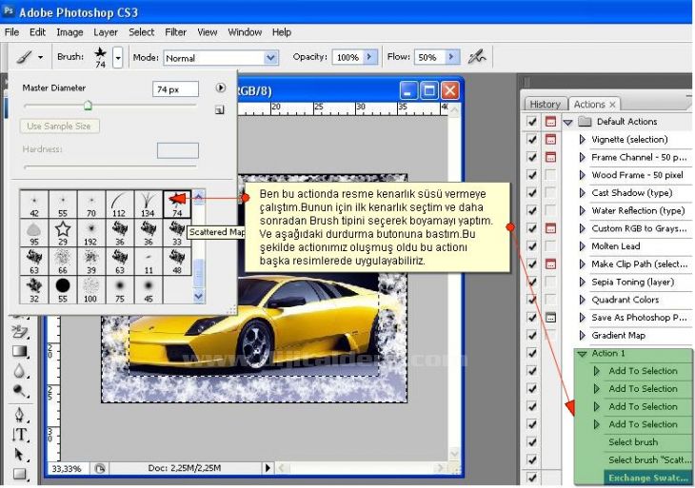Open the Opacity slider arrow
Viewport: 695px width, 488px height.
tap(370, 57)
